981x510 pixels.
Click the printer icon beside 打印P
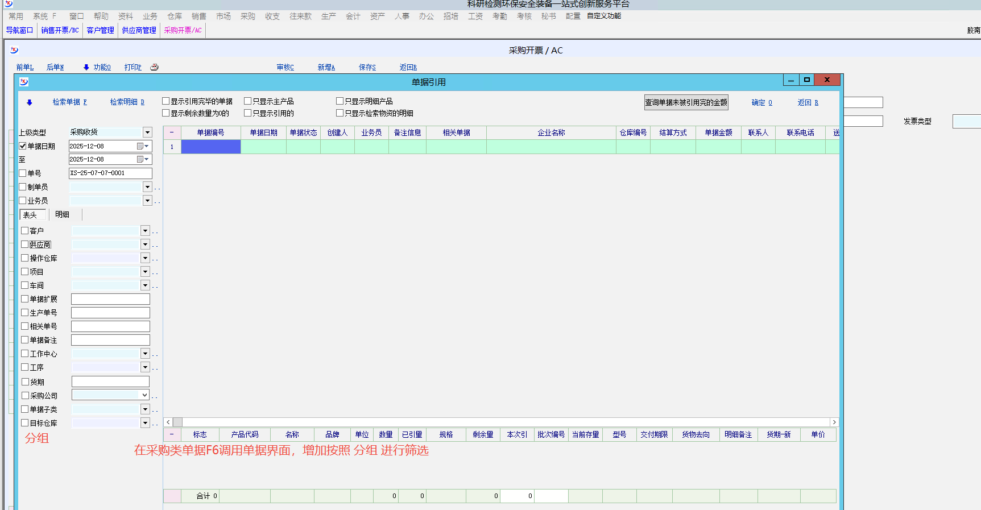coord(154,67)
